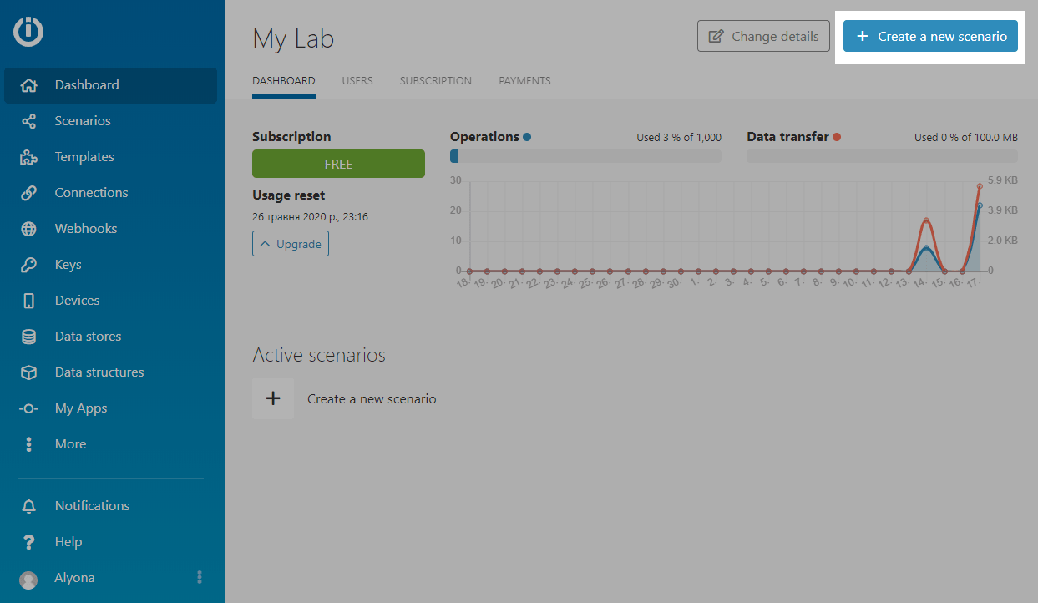Open Keys via the key icon
Viewport: 1038px width, 603px height.
28,265
